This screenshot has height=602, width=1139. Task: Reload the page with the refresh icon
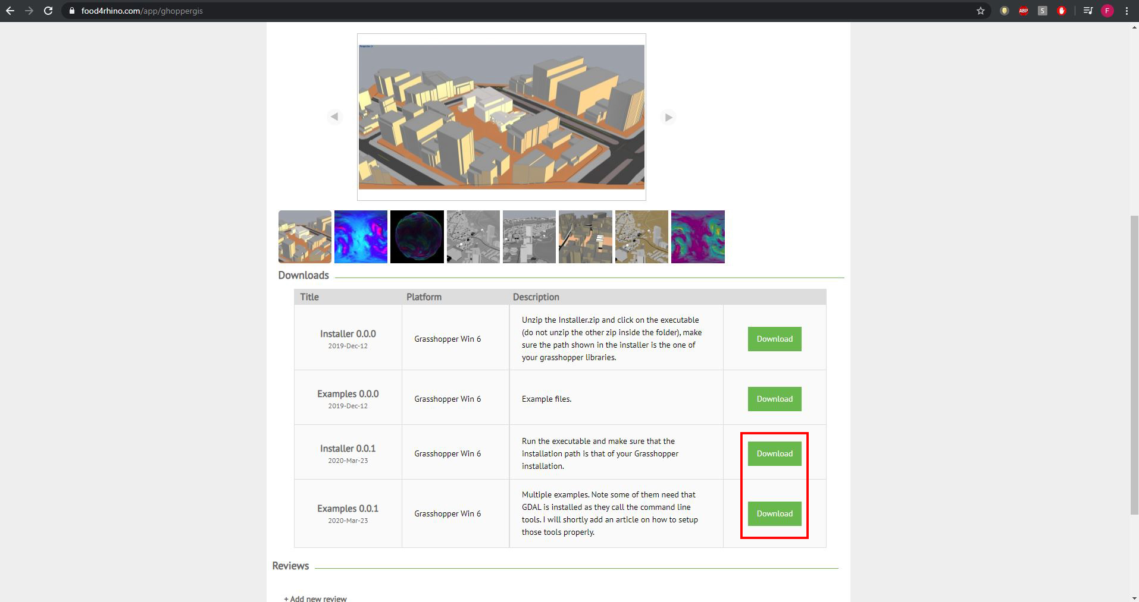pos(48,11)
